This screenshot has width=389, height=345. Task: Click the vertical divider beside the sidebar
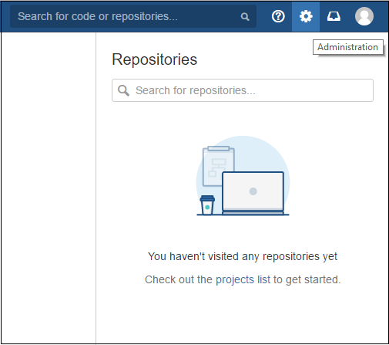(x=96, y=188)
